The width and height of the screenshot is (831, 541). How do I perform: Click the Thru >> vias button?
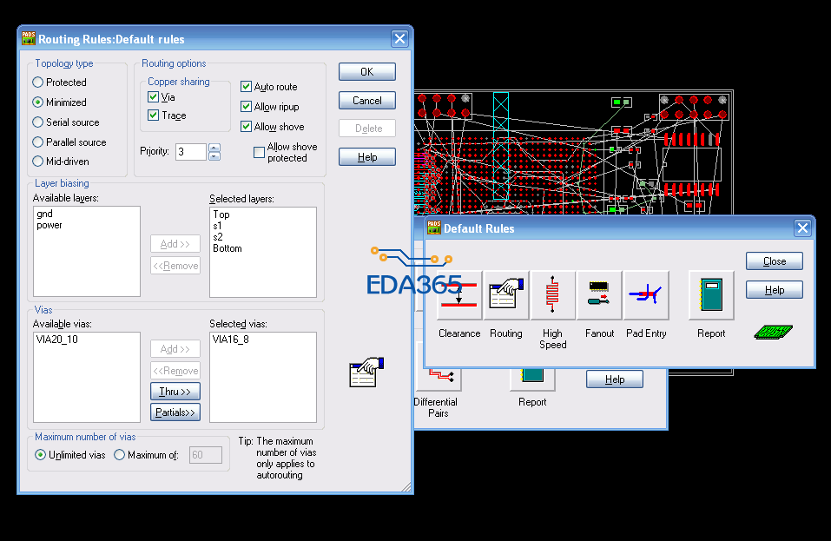pyautogui.click(x=175, y=391)
